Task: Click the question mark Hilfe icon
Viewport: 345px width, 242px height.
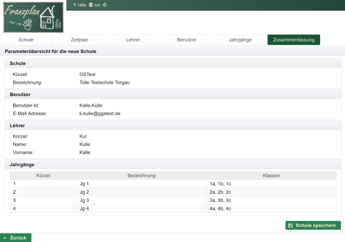Action: point(75,5)
